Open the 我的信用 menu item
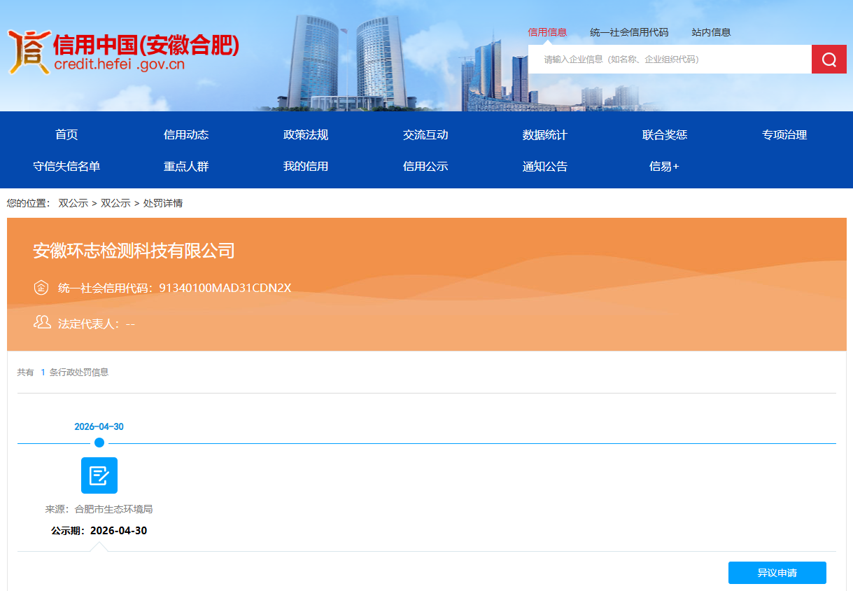853x591 pixels. tap(306, 167)
